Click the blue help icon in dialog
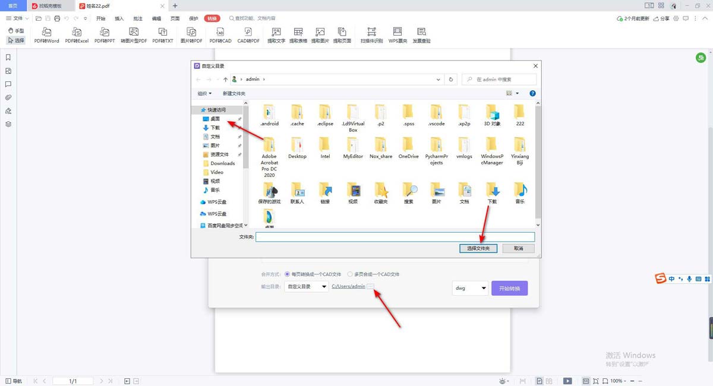713x386 pixels. 532,93
